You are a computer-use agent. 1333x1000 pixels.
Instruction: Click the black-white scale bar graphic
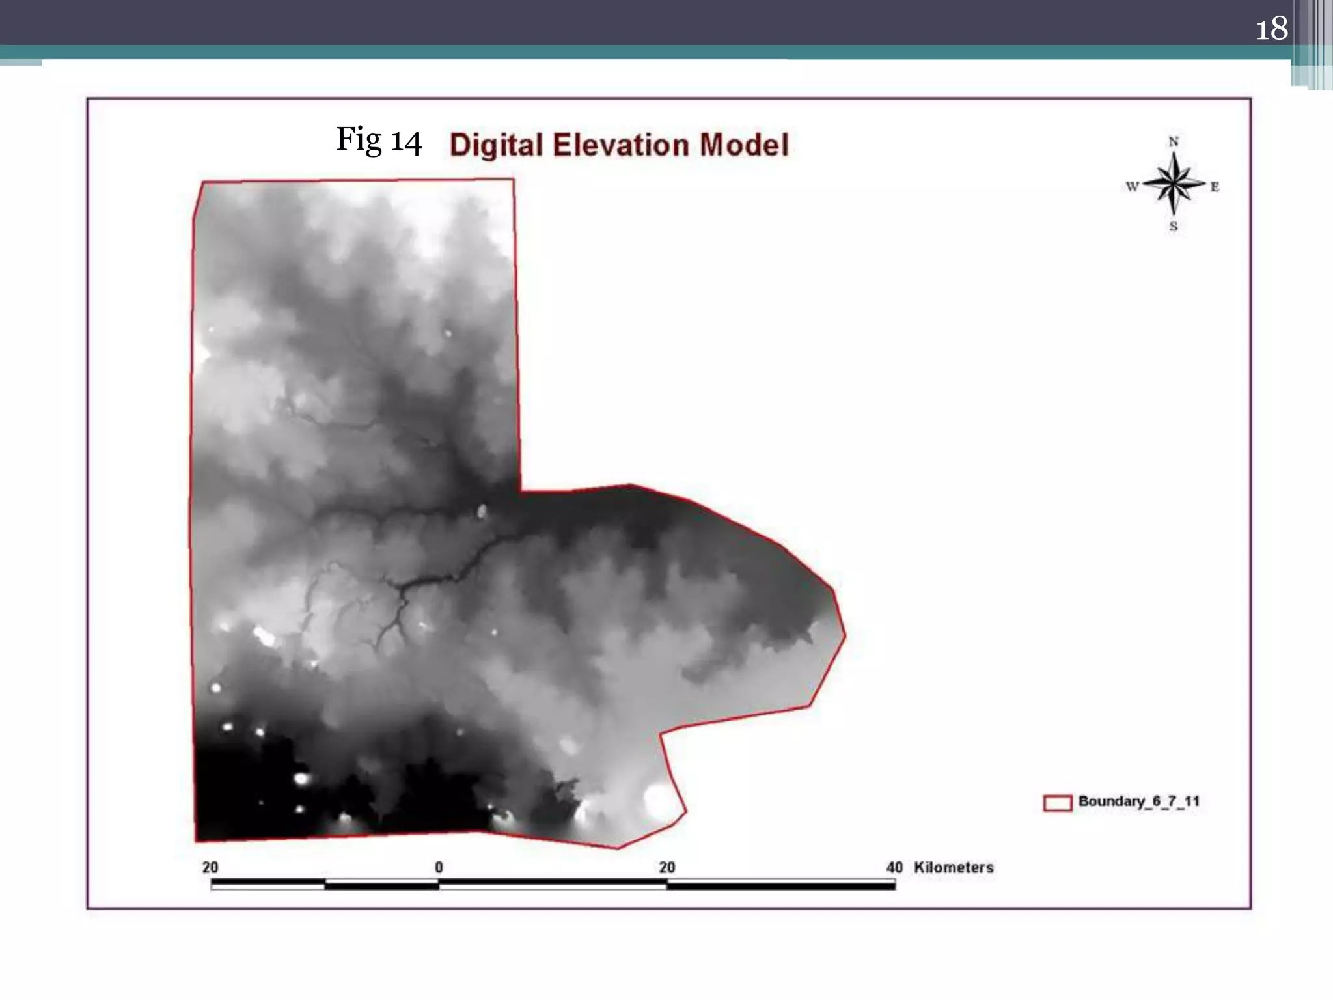tap(553, 884)
